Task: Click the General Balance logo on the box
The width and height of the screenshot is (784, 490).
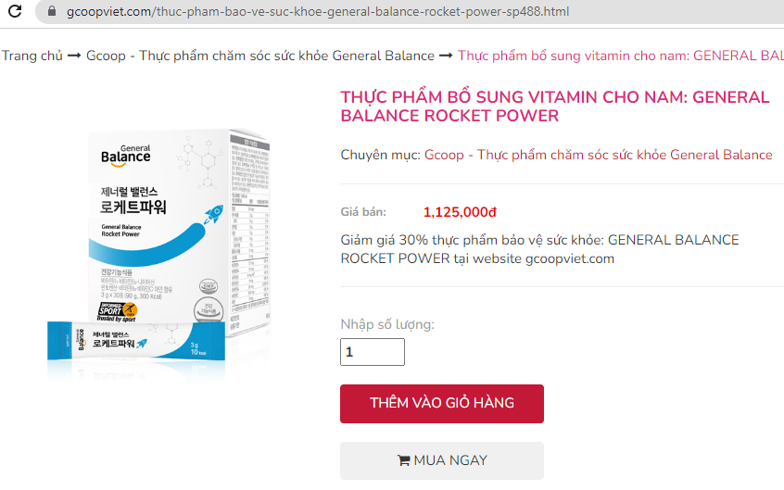Action: (x=125, y=156)
